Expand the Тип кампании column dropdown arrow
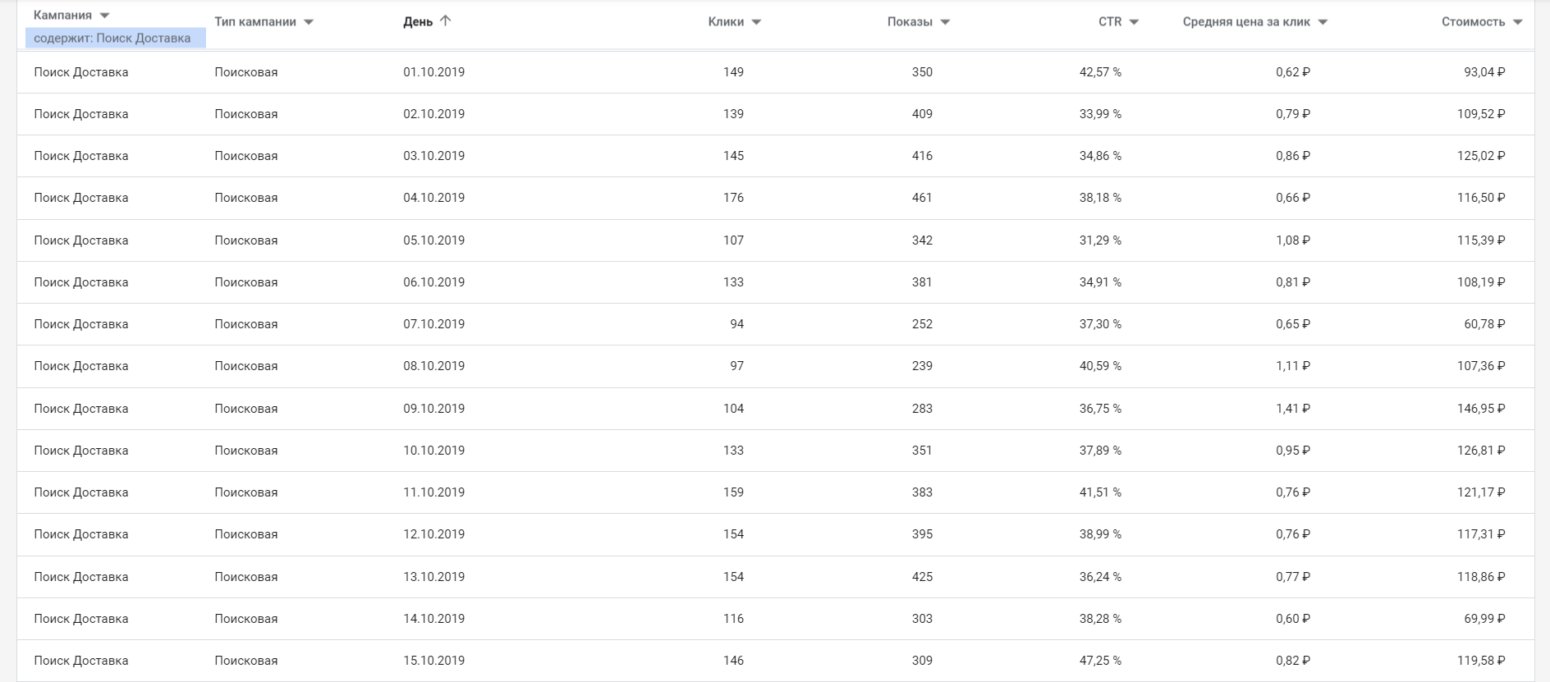Image resolution: width=1550 pixels, height=682 pixels. click(309, 22)
